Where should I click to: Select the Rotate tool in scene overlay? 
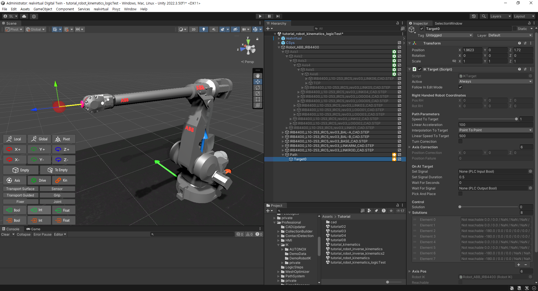click(x=258, y=88)
